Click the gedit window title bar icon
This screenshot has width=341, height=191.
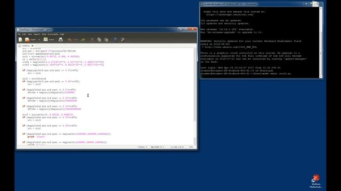(x=18, y=30)
